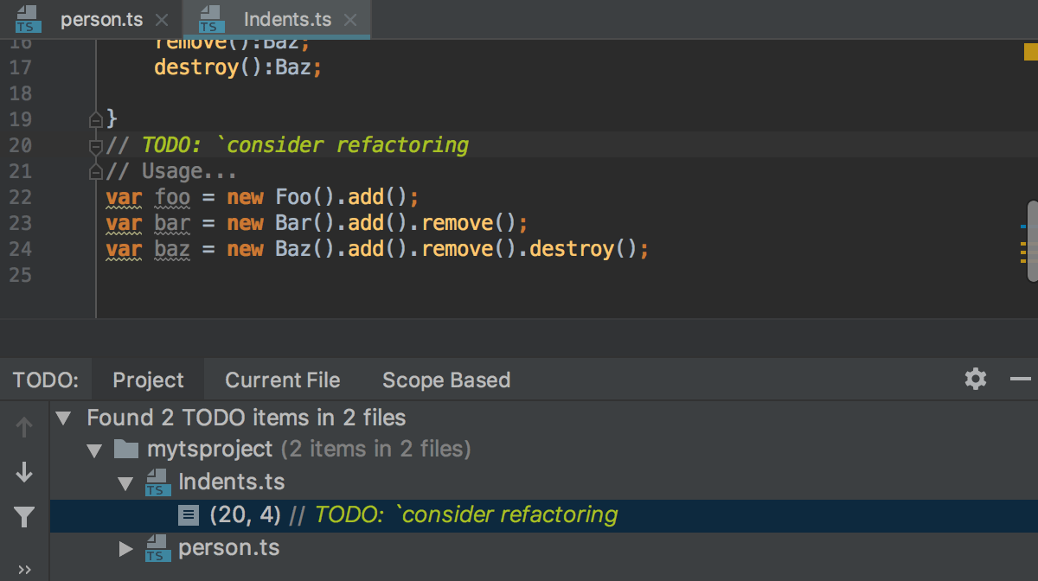Switch to the Scope Based tab

pyautogui.click(x=445, y=380)
